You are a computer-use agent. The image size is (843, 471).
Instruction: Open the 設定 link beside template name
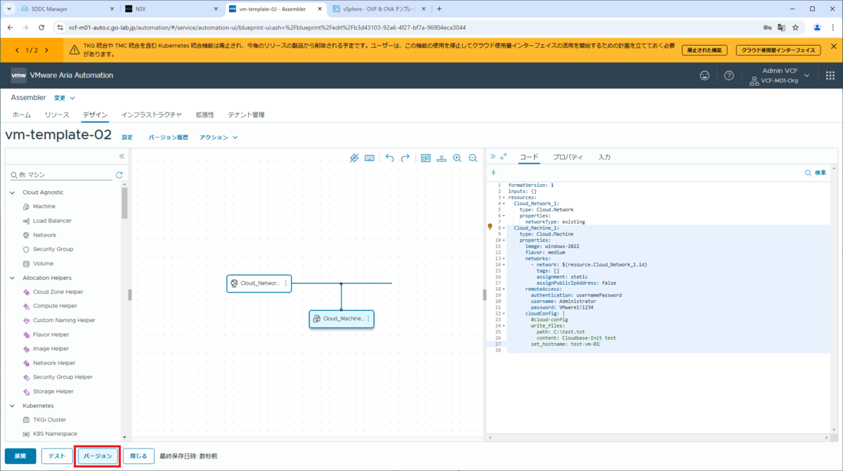pyautogui.click(x=127, y=137)
